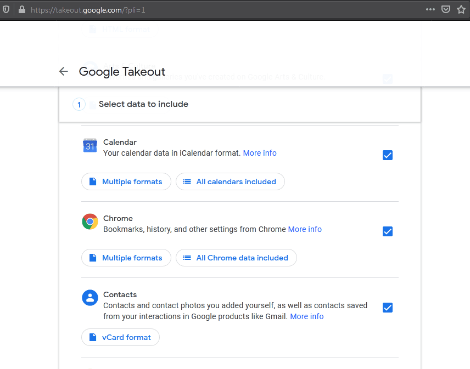Screen dimensions: 470x369
Task: Click the Chrome logo icon
Action: [90, 222]
